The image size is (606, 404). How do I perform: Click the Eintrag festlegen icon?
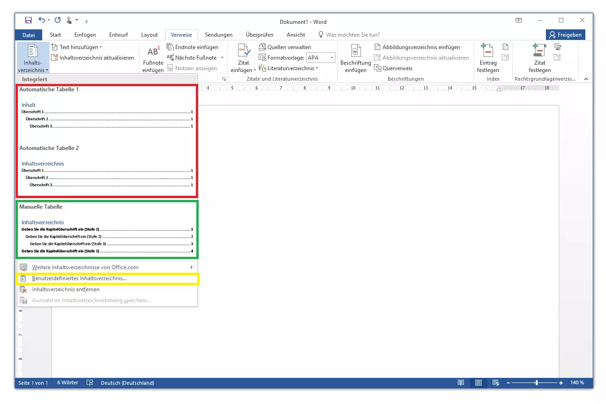pyautogui.click(x=487, y=50)
